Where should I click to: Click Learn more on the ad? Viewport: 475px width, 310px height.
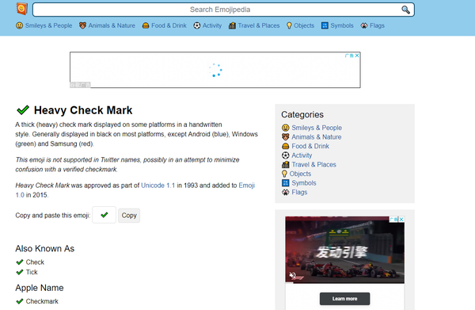344,299
